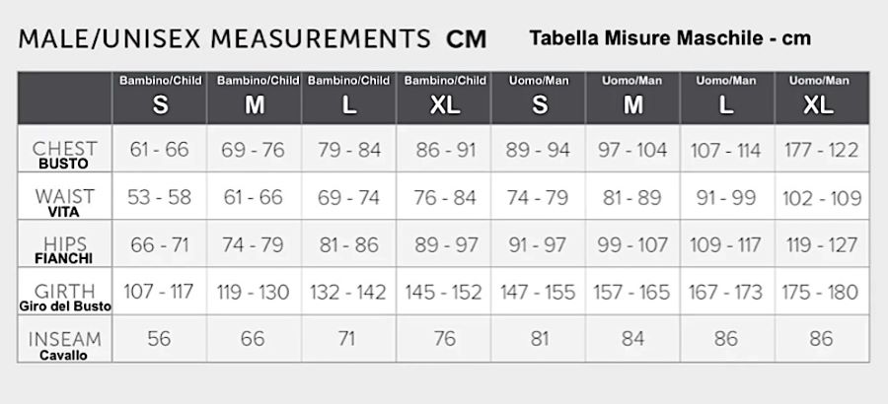Select the Uomo/Man XL column header
Viewport: 888px width, 404px height.
818,97
